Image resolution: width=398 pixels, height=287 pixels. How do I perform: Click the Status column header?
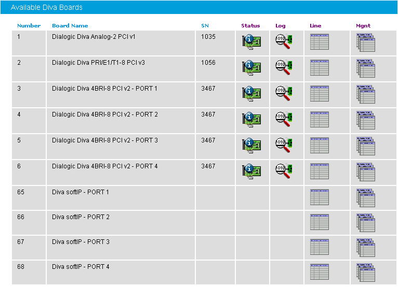pos(250,26)
